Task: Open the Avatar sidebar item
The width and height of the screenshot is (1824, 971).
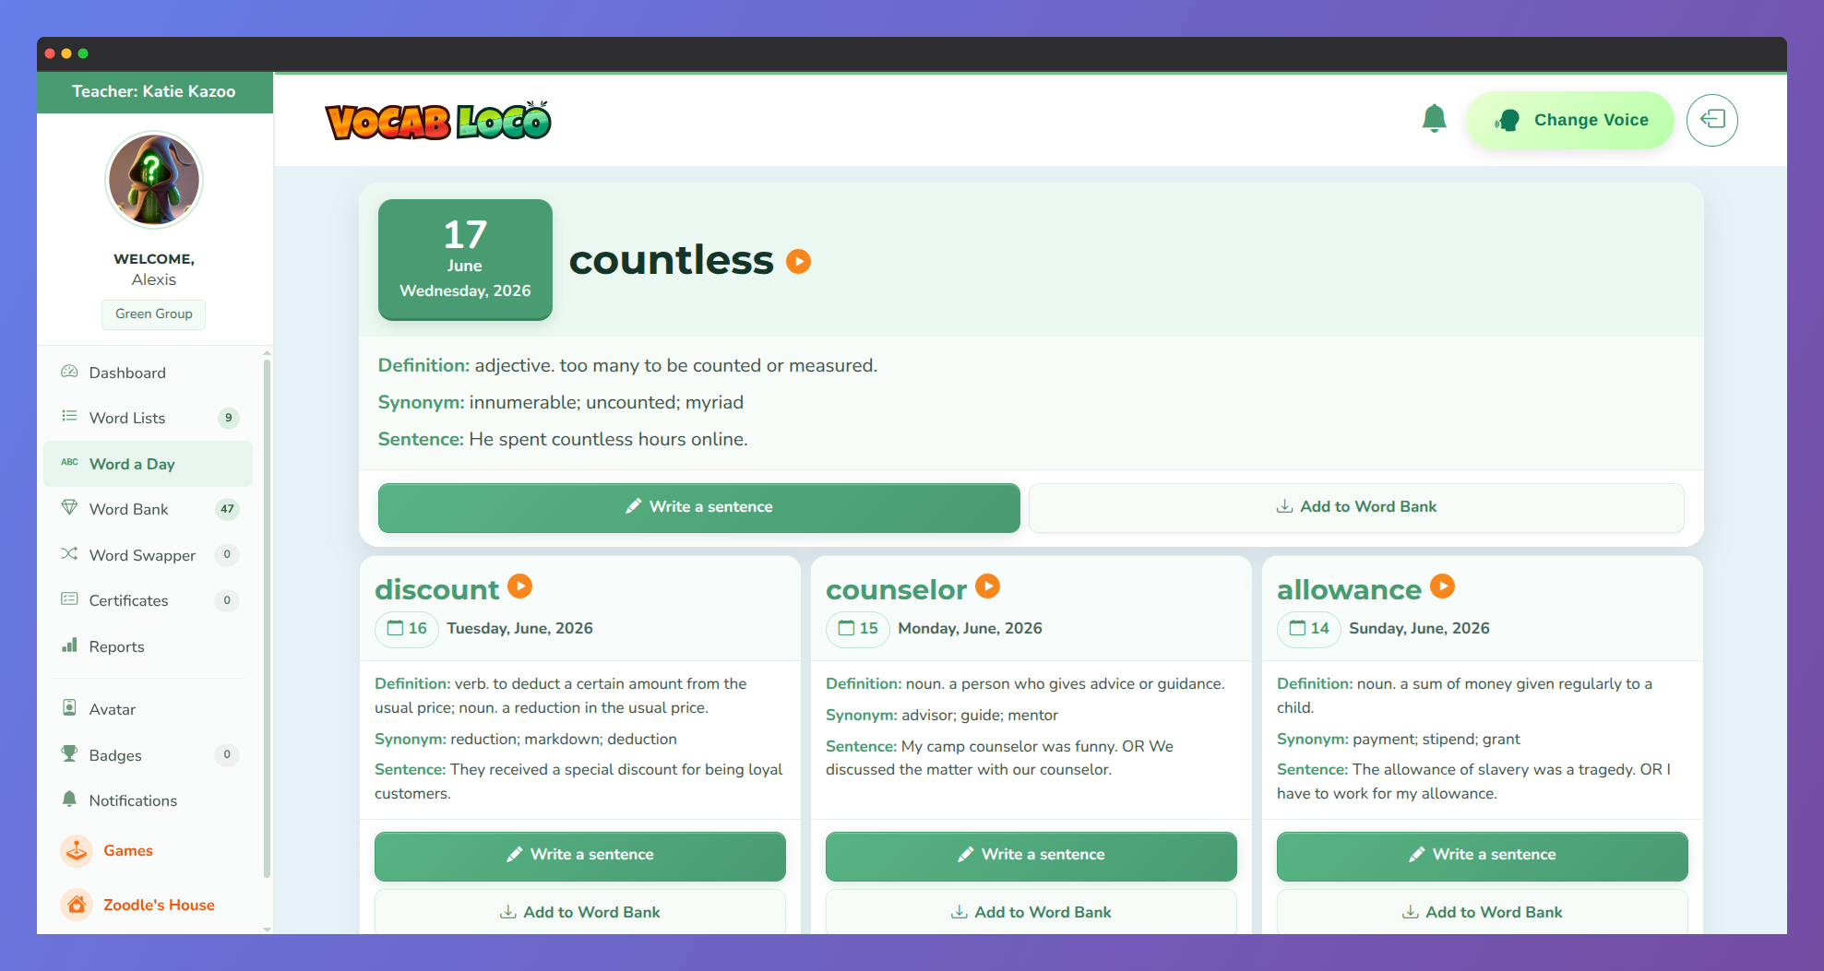Action: [148, 709]
